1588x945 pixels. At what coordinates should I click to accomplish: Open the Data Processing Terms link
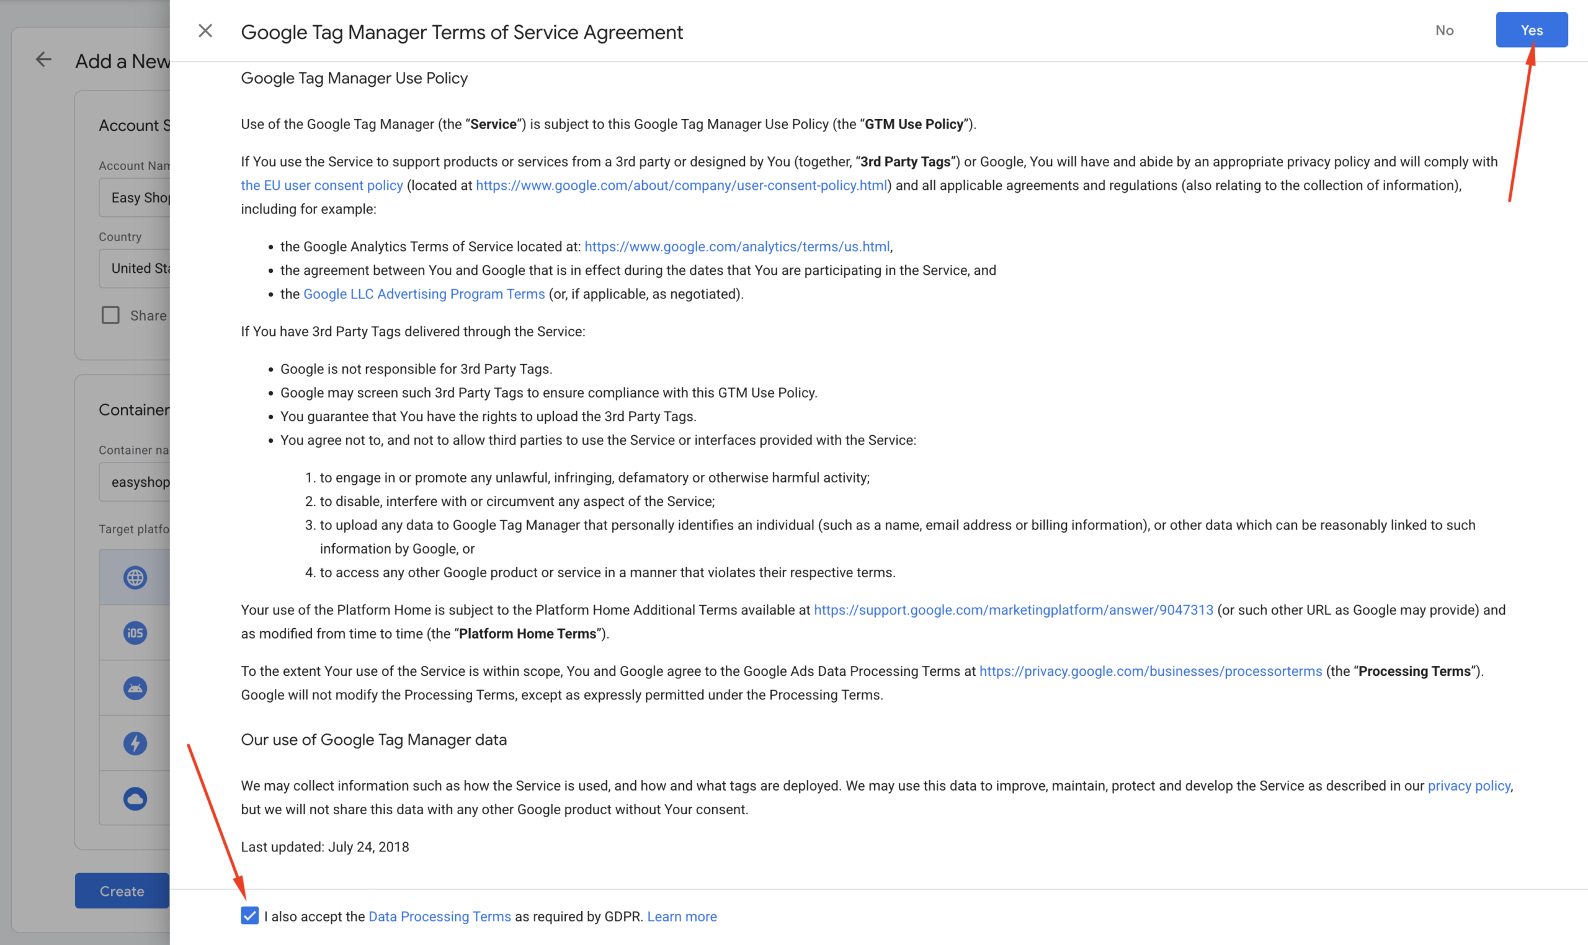point(440,916)
